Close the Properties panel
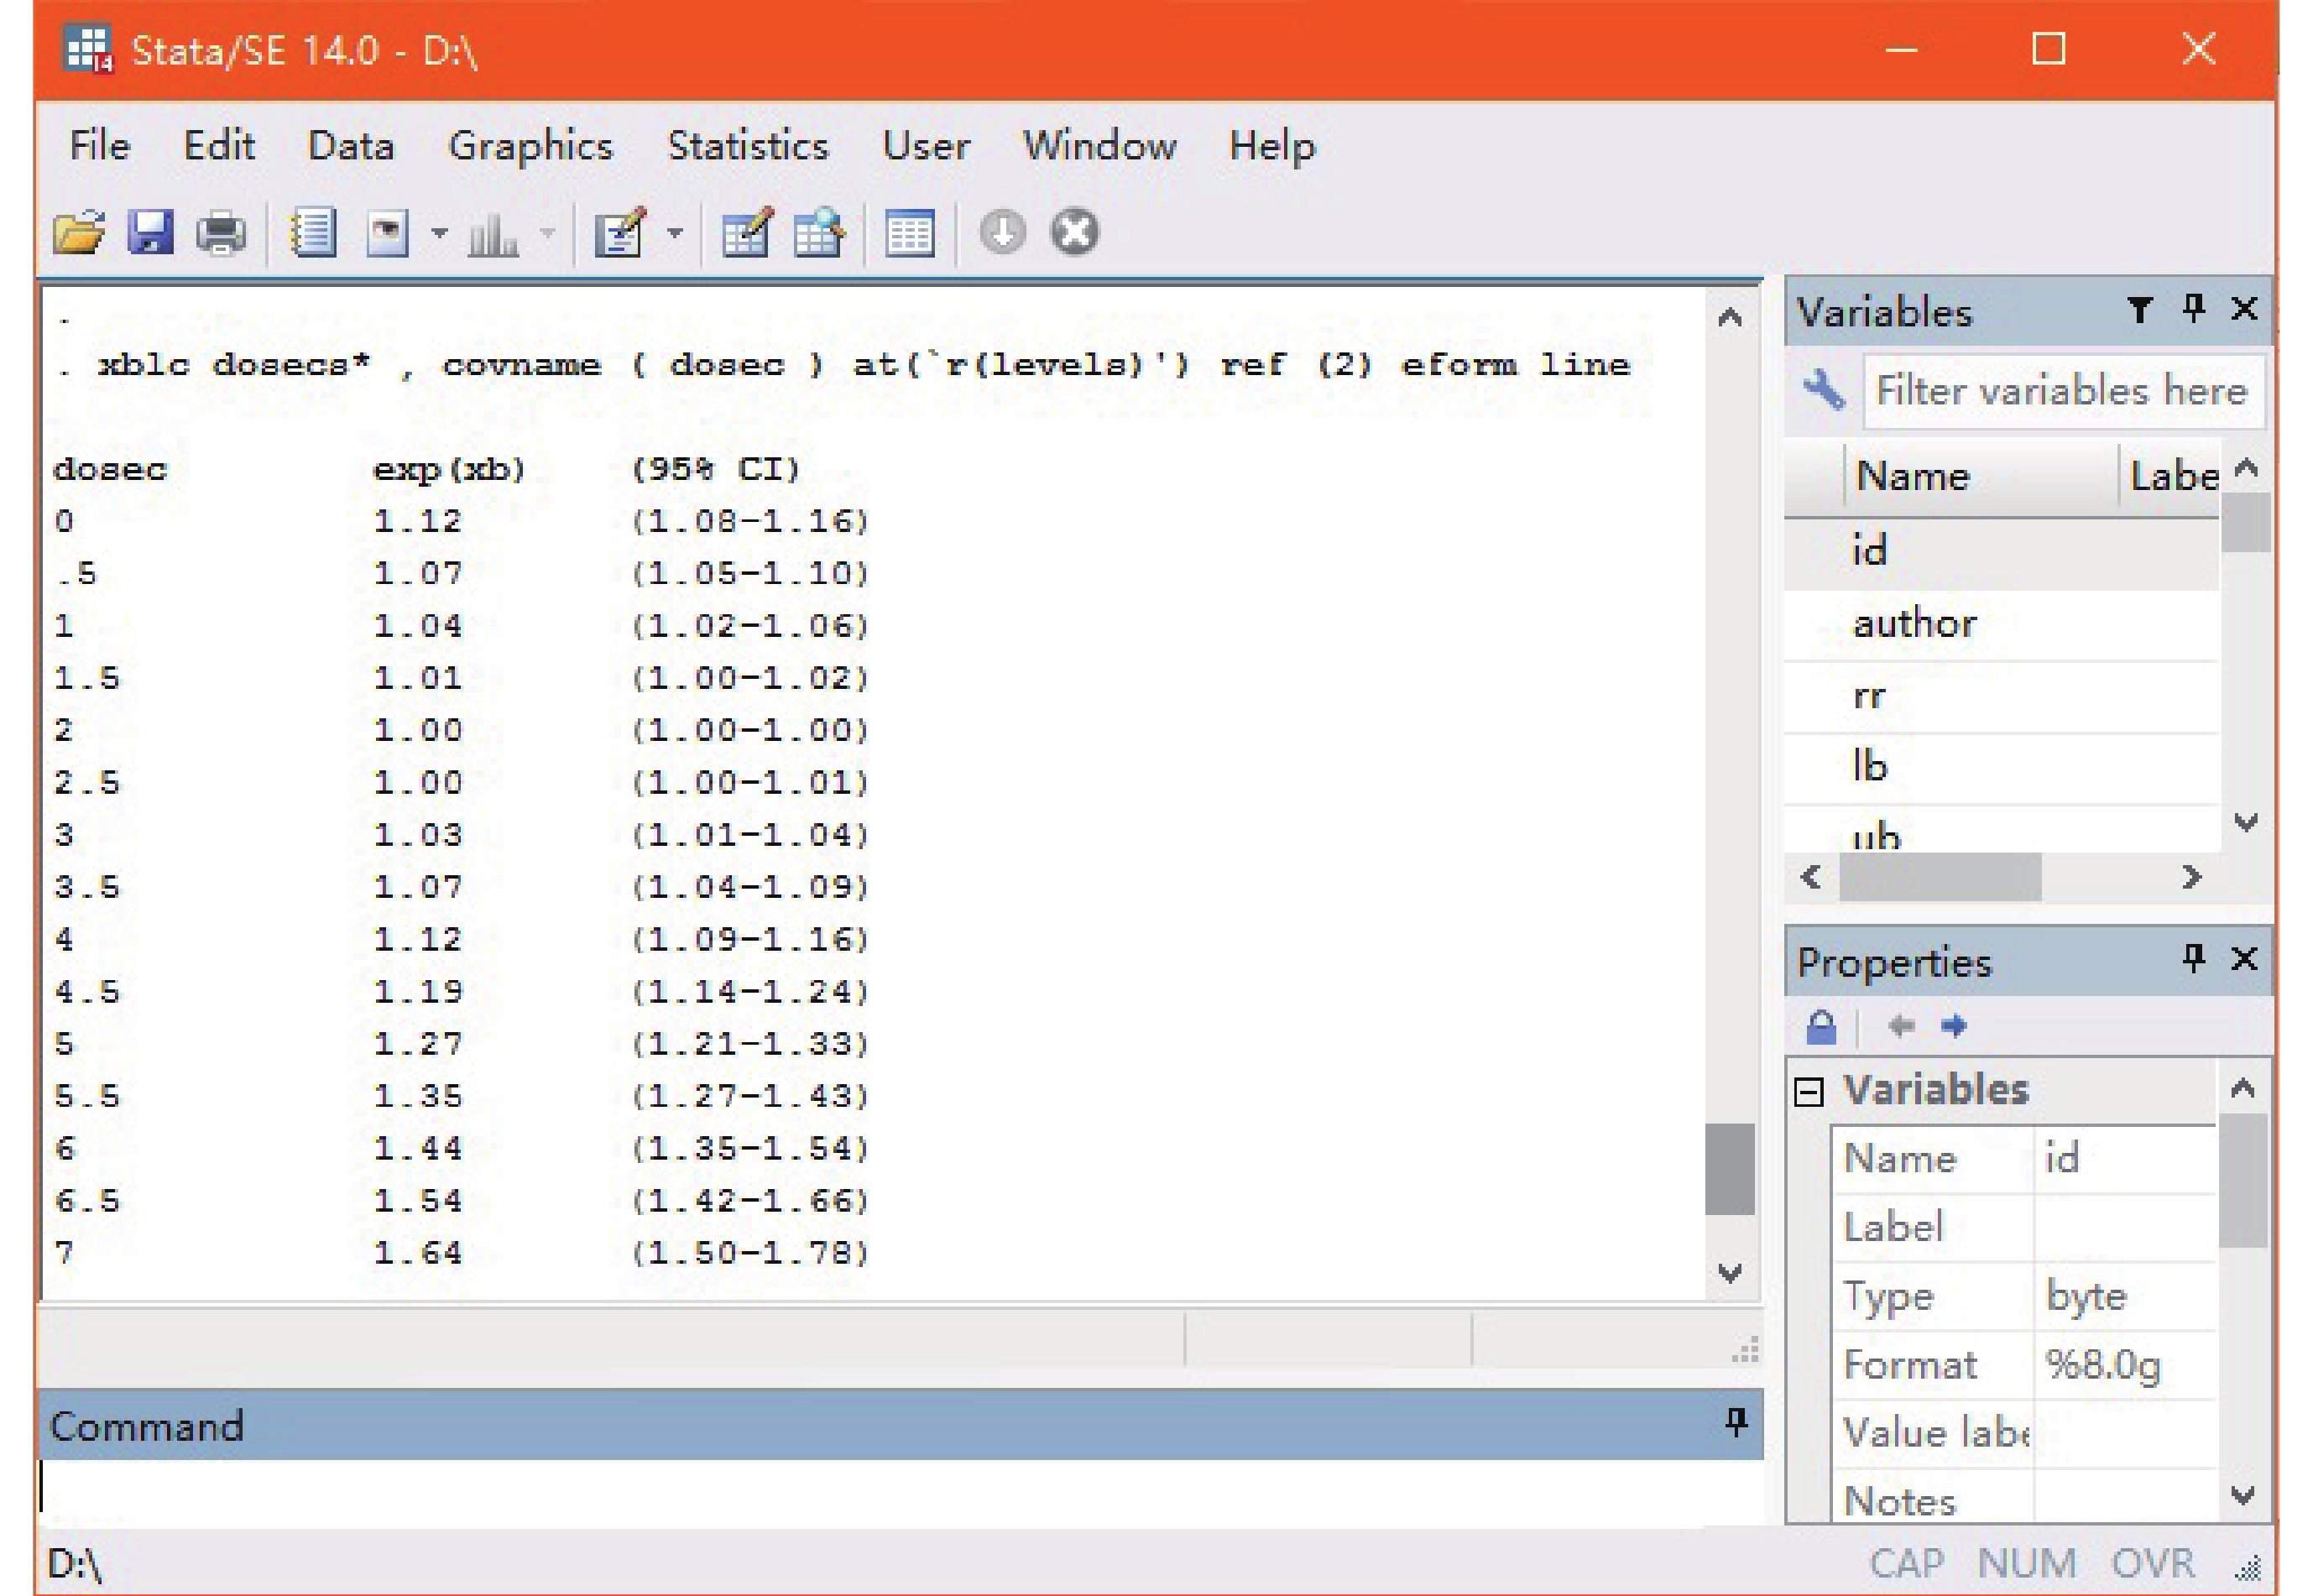Viewport: 2313px width, 1596px height. point(2245,960)
